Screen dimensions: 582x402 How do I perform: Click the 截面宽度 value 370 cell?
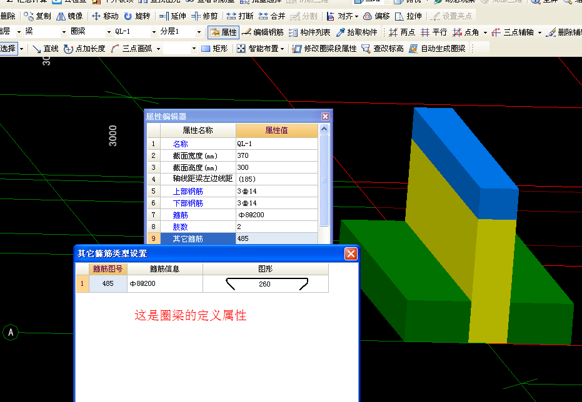pyautogui.click(x=276, y=155)
